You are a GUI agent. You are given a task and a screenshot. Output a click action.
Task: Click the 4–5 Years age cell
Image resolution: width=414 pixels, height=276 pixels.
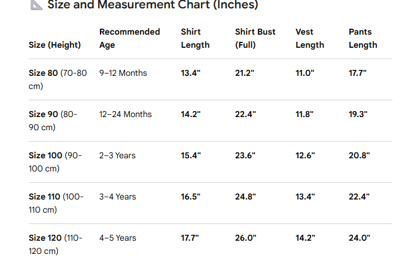point(118,238)
